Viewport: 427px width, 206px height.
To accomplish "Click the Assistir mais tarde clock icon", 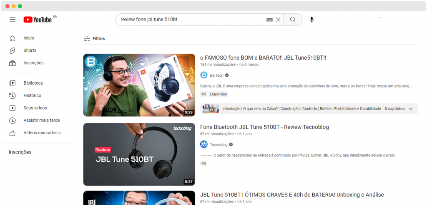I will coord(12,121).
